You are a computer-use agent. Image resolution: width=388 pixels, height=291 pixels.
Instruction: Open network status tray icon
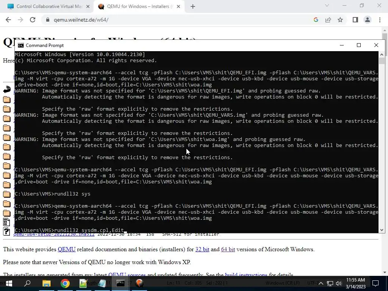pos(330,283)
